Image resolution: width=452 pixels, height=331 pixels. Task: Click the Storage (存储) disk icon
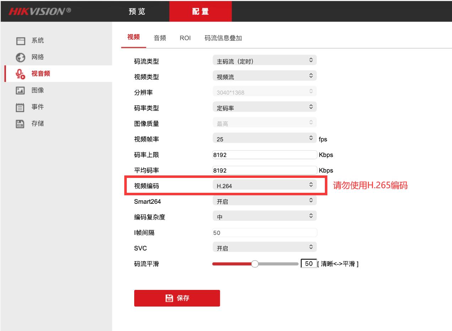(x=21, y=124)
